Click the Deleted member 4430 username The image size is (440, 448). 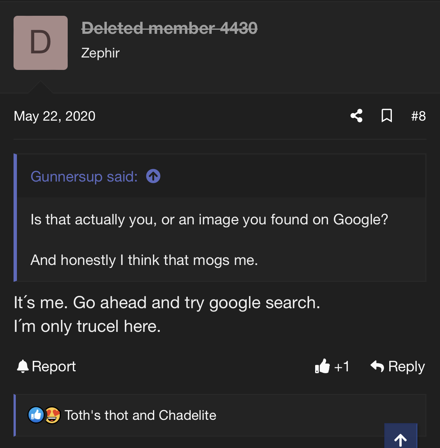click(169, 28)
